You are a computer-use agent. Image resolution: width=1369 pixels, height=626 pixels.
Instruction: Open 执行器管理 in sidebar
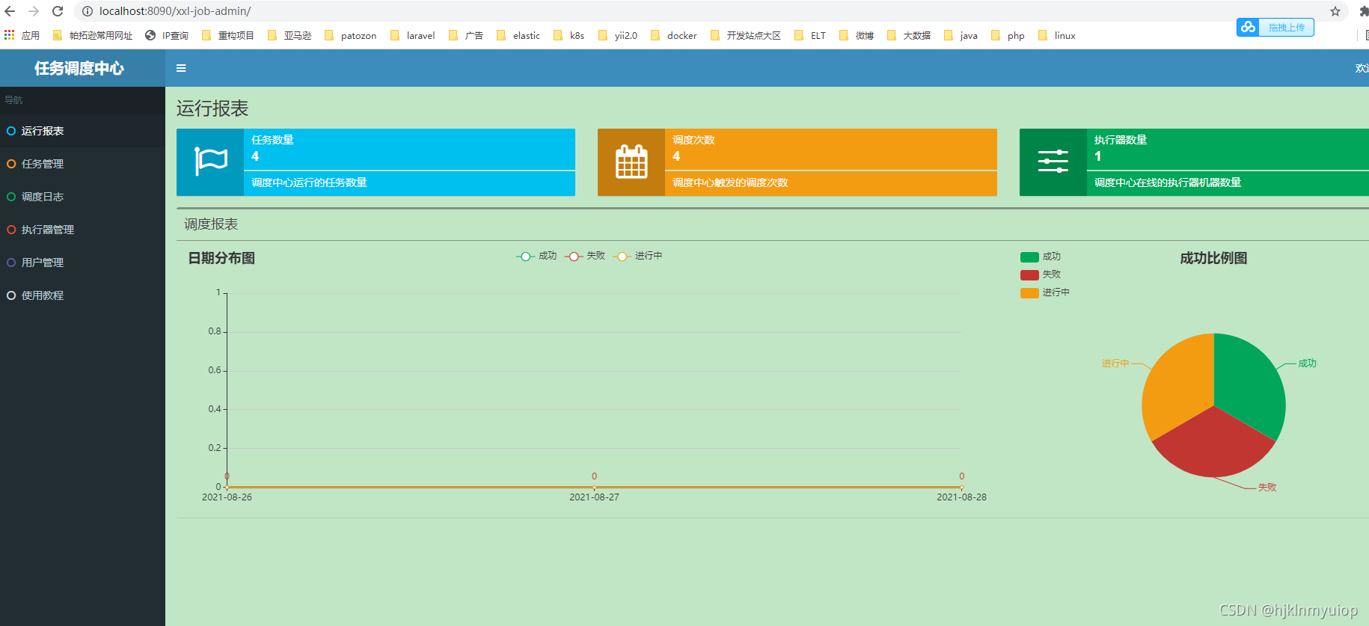click(x=82, y=230)
